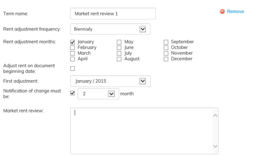The image size is (271, 157).
Task: Tick the March month checkbox
Action: point(73,53)
